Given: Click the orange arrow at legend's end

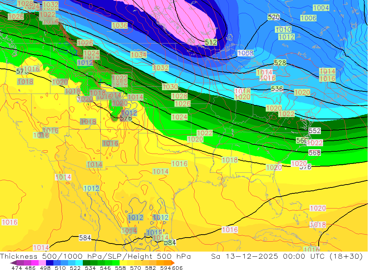Looking at the screenshot, I should pos(173,263).
